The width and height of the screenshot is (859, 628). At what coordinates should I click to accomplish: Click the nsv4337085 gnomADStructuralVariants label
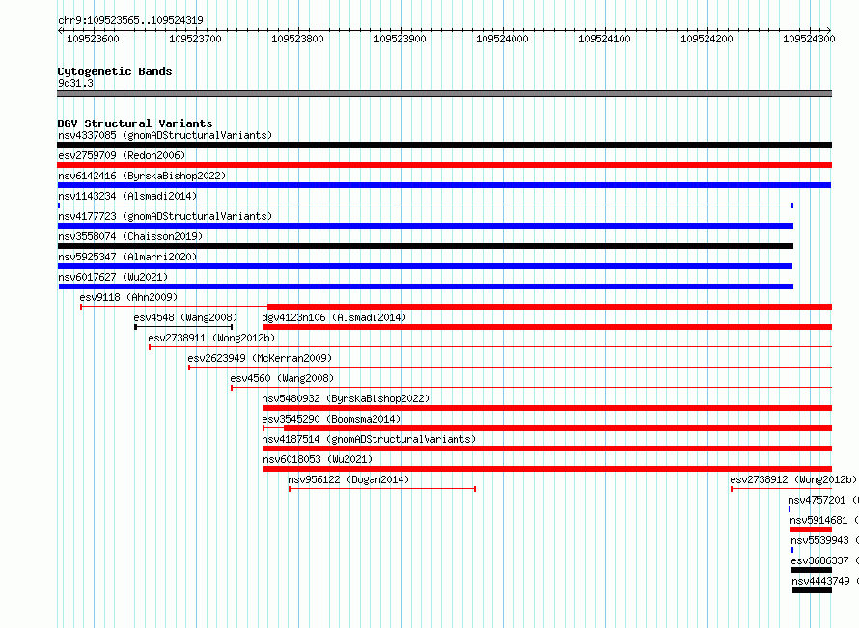click(165, 135)
